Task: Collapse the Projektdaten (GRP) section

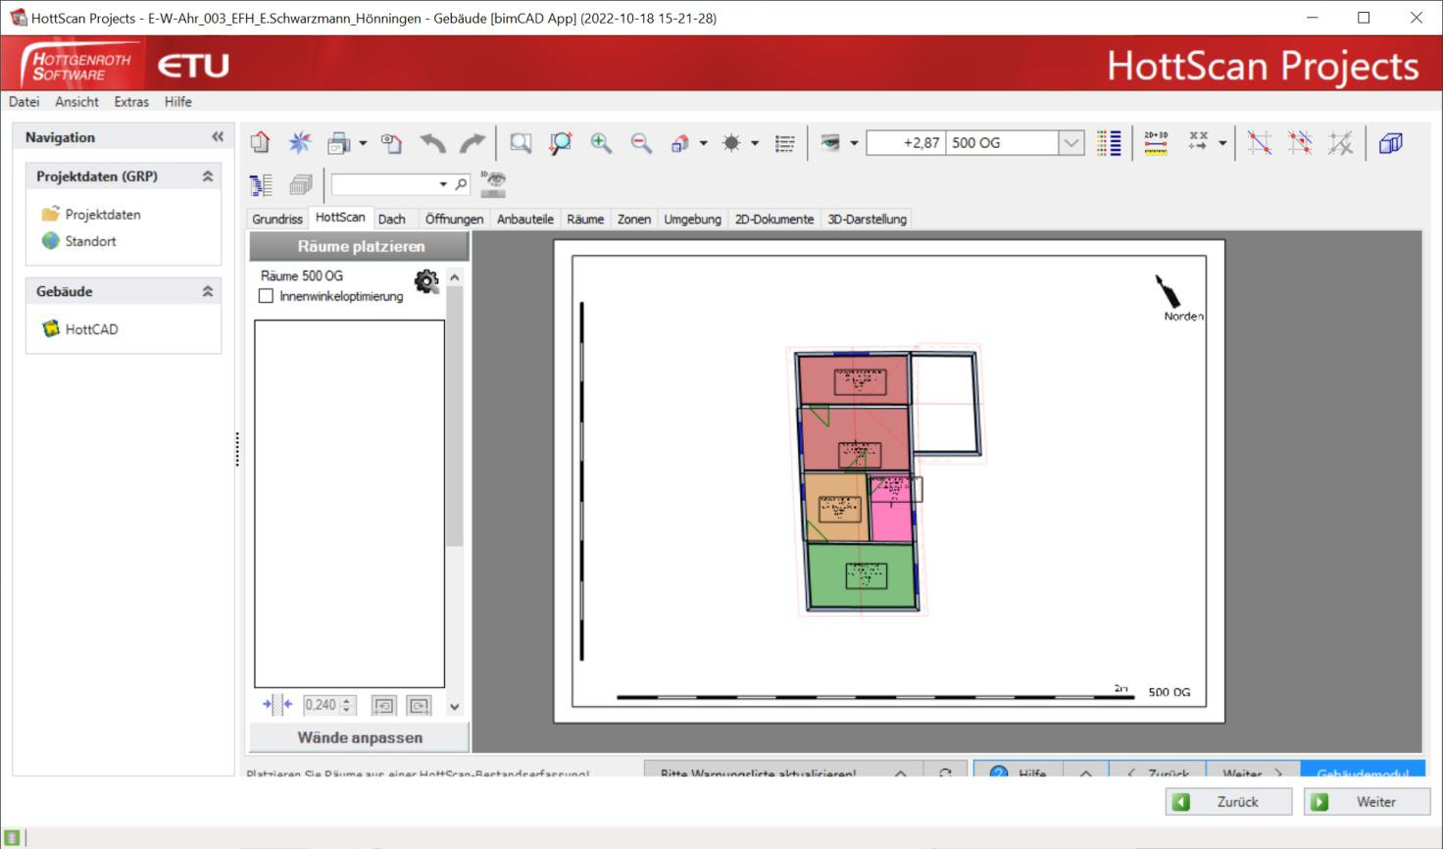Action: [208, 176]
